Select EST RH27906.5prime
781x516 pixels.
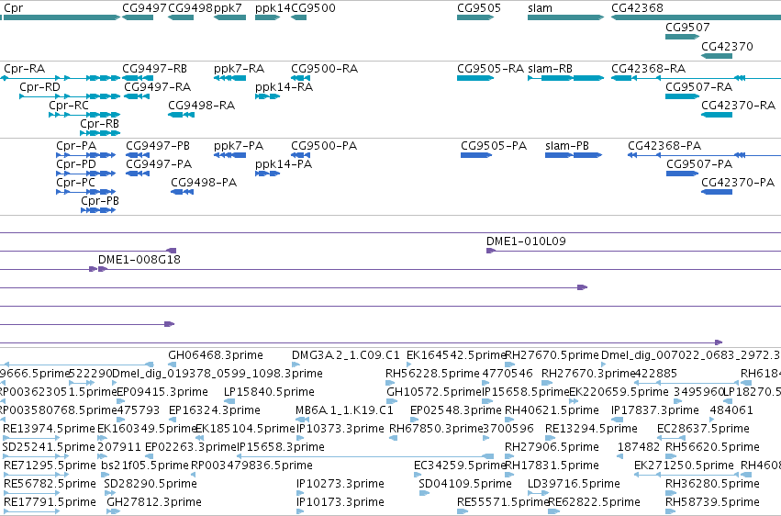(x=510, y=456)
